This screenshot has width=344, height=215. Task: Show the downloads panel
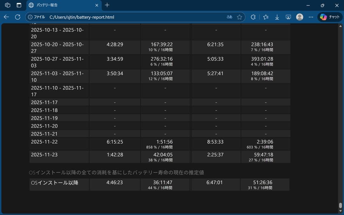277,17
